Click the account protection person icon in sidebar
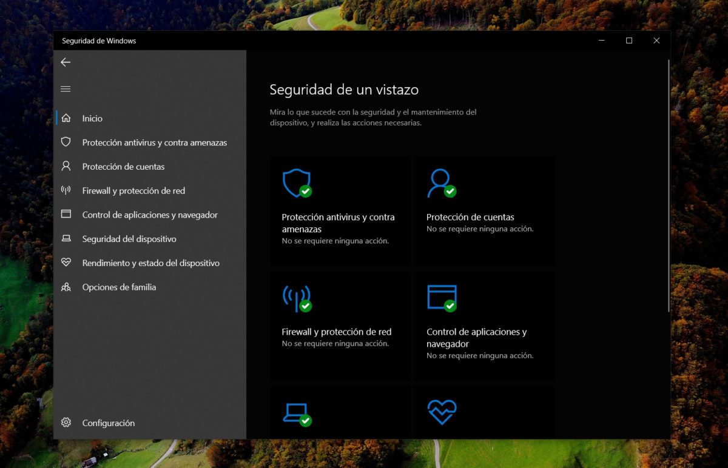The width and height of the screenshot is (728, 468). click(x=66, y=166)
